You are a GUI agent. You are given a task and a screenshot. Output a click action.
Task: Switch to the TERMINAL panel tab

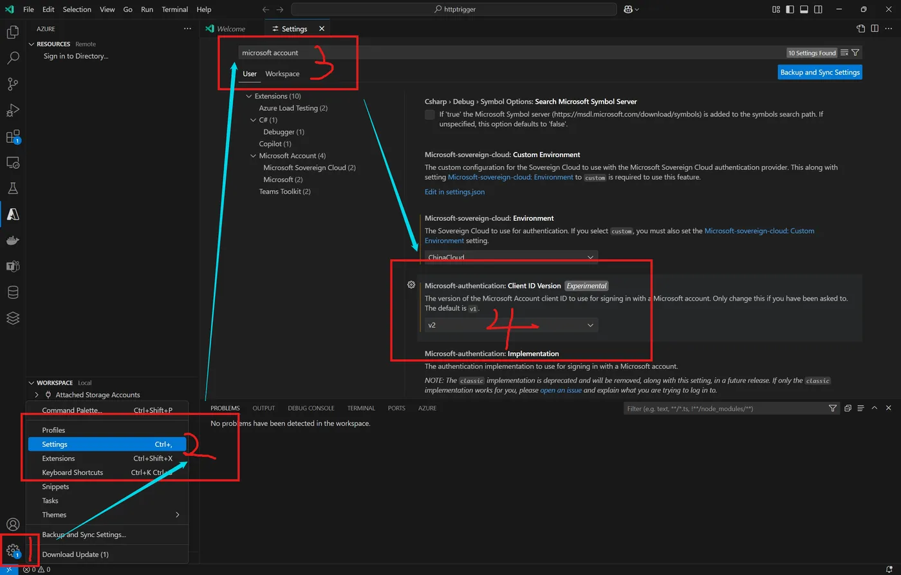[361, 408]
